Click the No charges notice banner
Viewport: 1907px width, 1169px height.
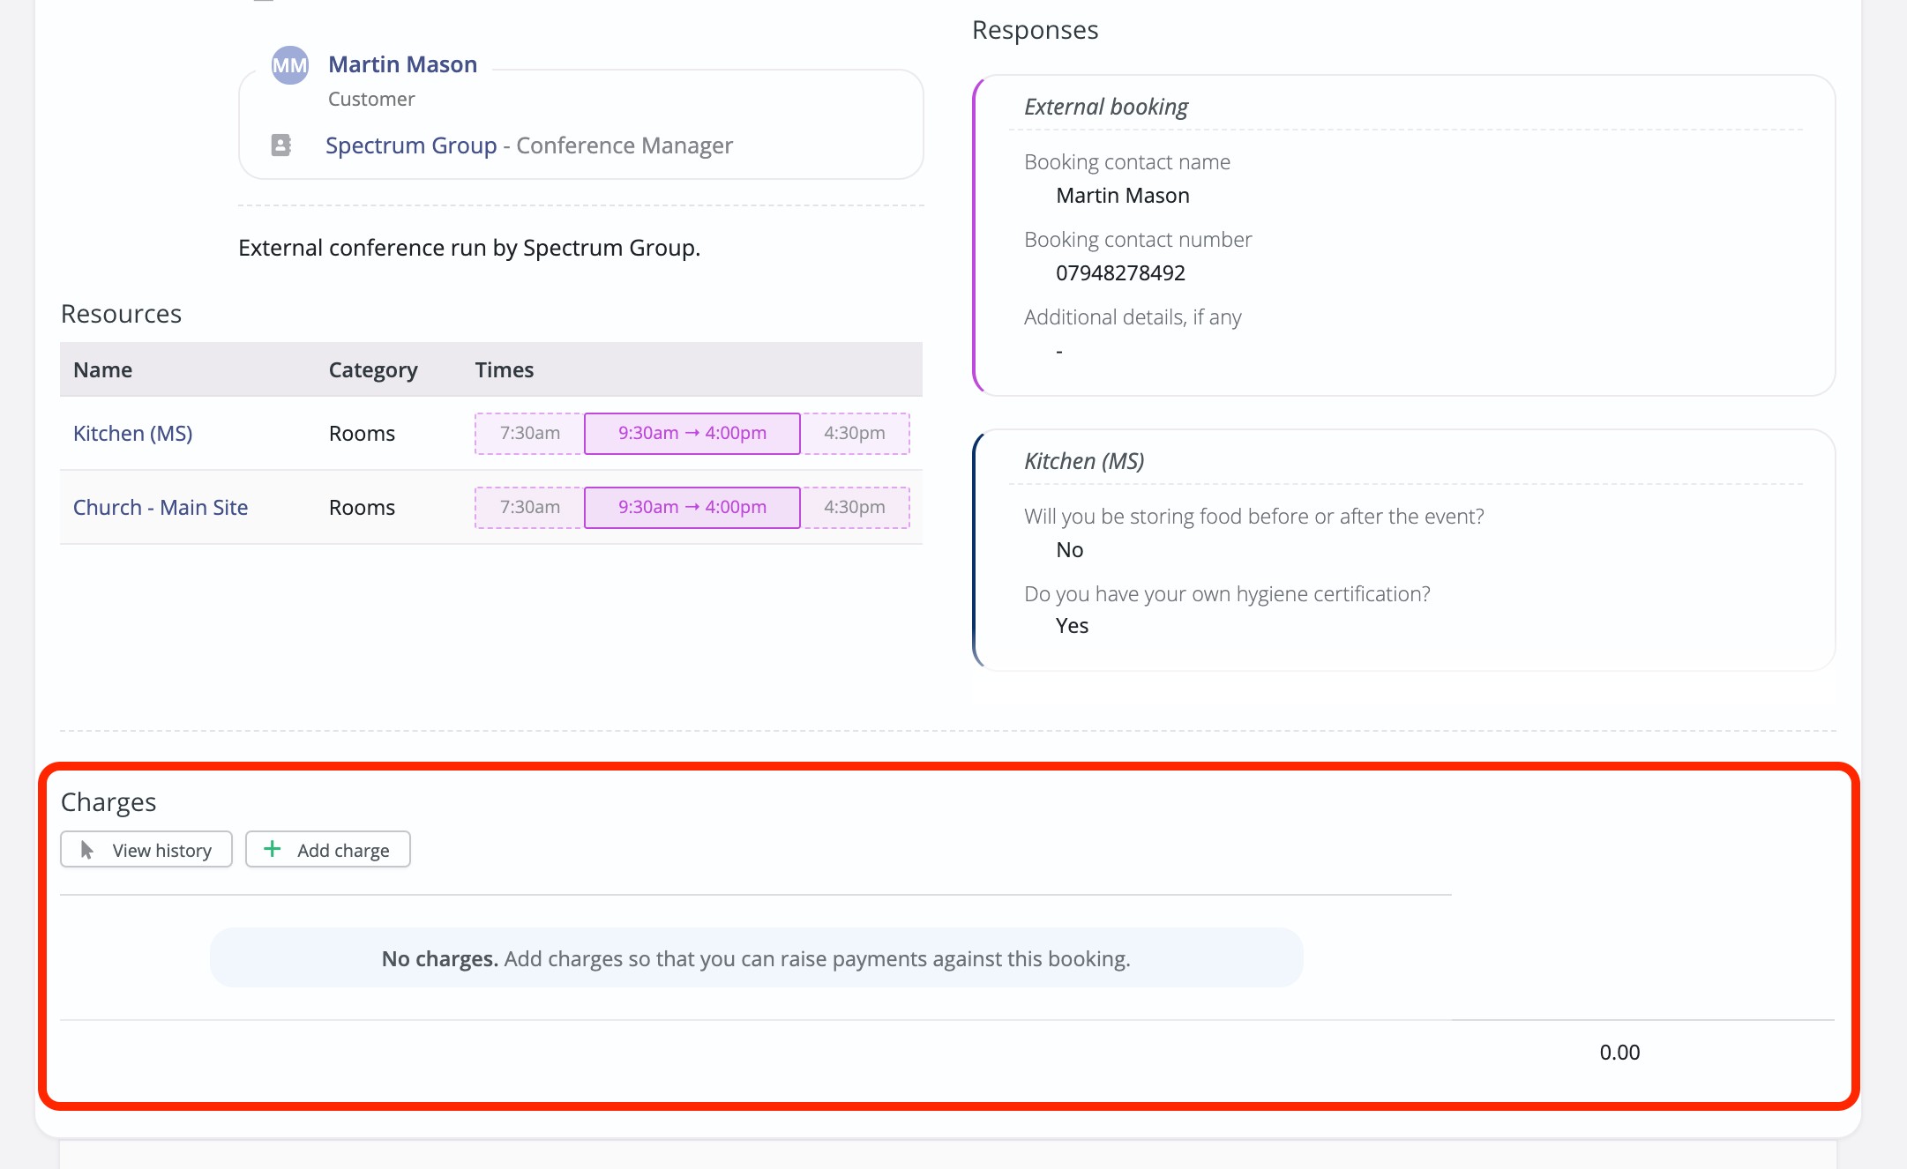756,957
